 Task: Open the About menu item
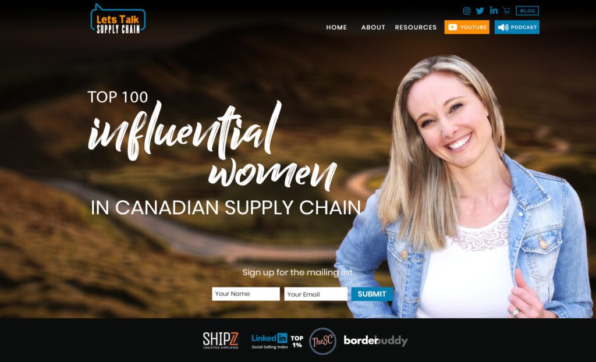pos(373,27)
